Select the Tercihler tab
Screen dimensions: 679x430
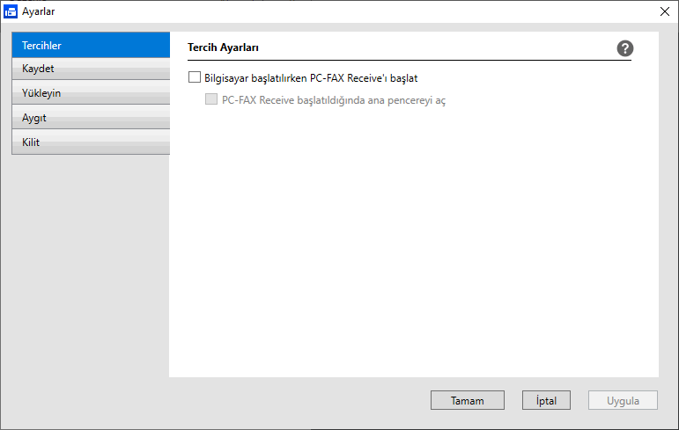tap(90, 45)
